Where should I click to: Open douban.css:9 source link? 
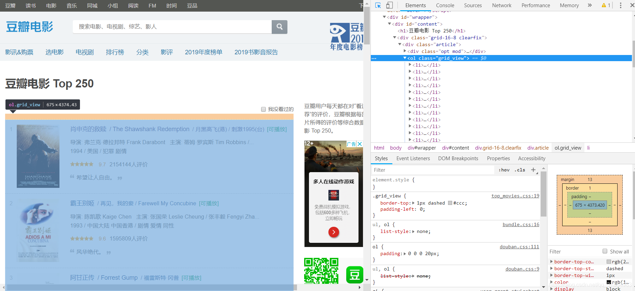point(522,269)
